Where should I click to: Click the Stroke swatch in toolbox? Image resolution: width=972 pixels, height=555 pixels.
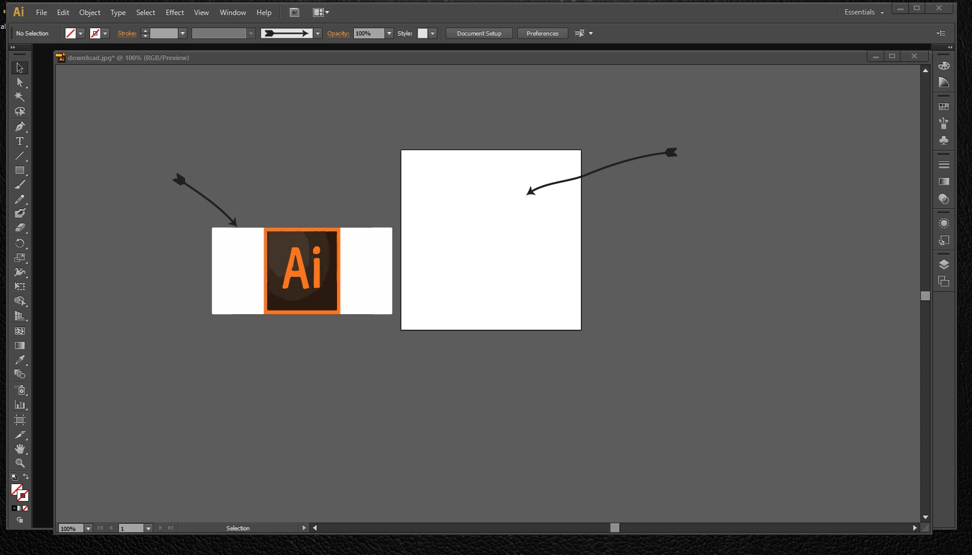coord(23,496)
